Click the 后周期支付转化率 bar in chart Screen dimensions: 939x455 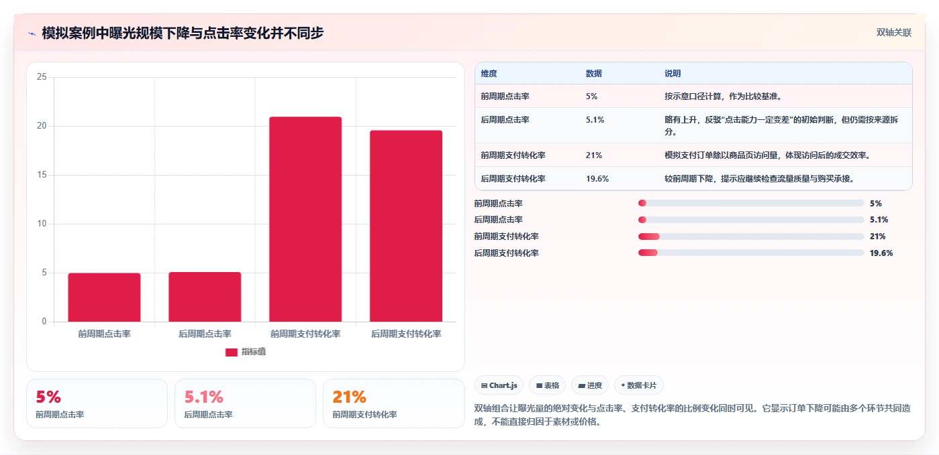(406, 226)
